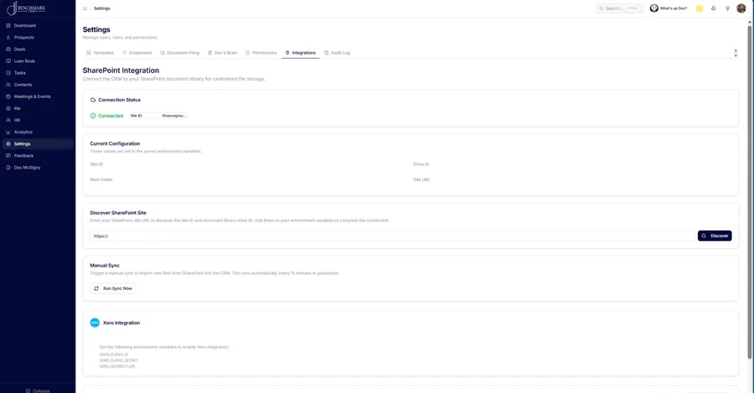Screen dimensions: 754x393
Task: Select Settings in the sidebar
Action: 37,144
